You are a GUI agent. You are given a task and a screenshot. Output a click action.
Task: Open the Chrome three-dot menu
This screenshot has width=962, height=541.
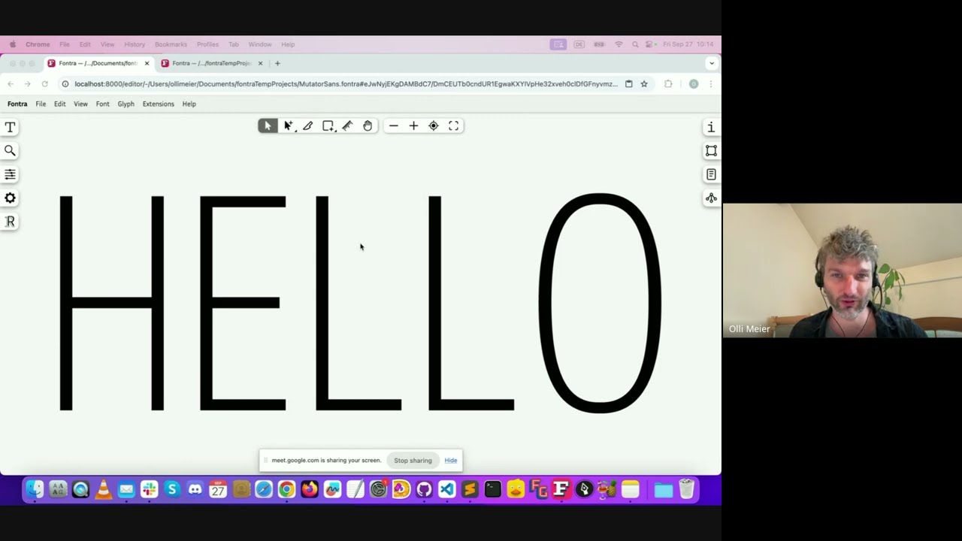click(710, 84)
